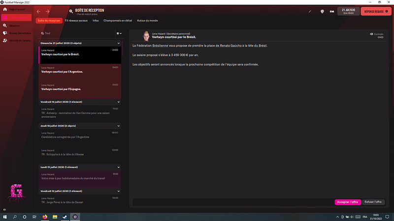Click the pencil edit icon in top bar
Image resolution: width=394 pixels, height=221 pixels.
point(310,11)
